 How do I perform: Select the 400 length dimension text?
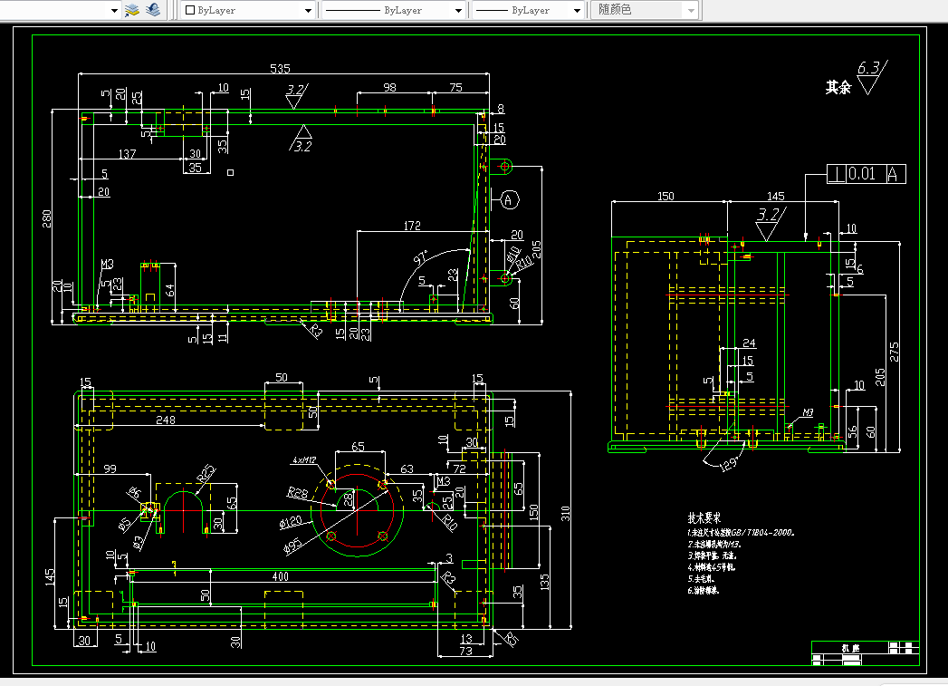click(281, 576)
